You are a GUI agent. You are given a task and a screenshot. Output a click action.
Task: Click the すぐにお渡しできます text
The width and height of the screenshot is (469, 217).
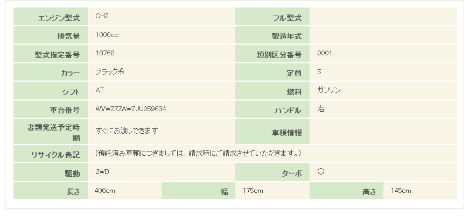coord(127,131)
